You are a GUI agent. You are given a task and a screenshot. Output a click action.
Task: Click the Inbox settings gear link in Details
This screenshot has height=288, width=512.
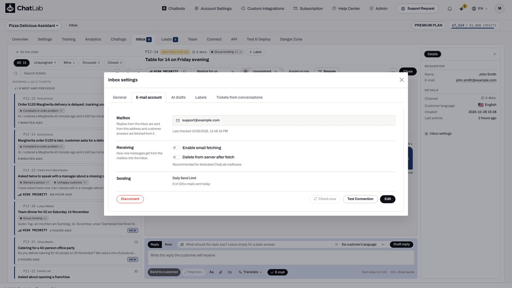pyautogui.click(x=438, y=134)
